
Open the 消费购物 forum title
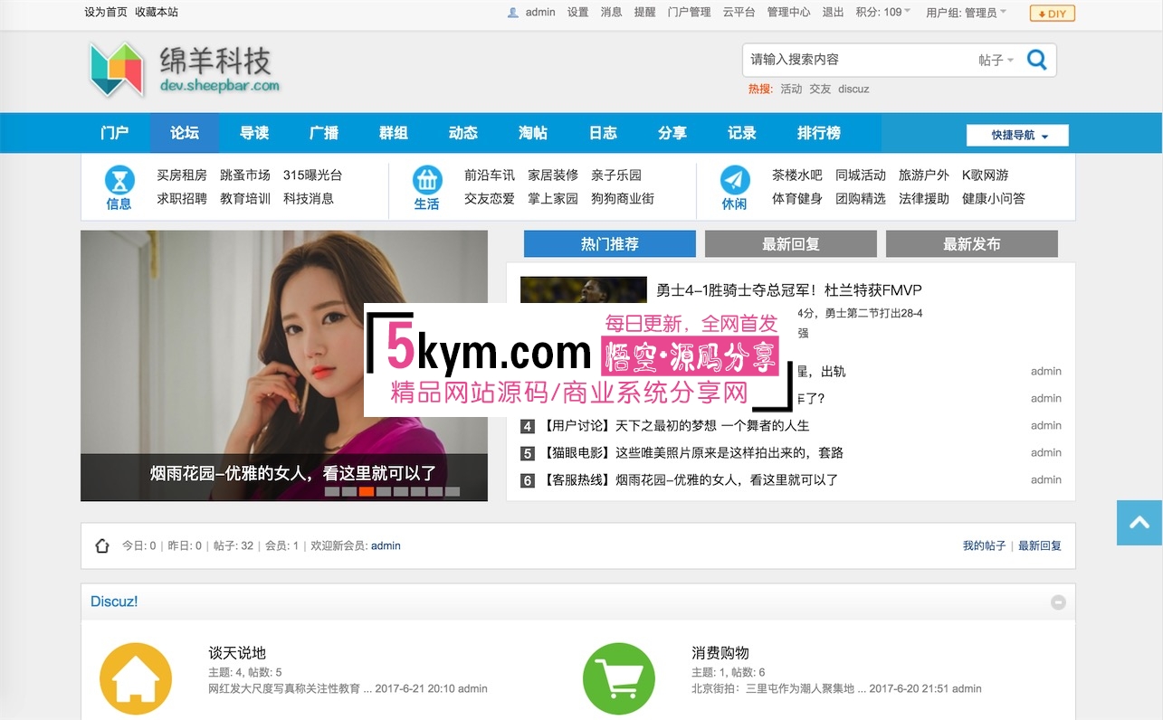720,653
